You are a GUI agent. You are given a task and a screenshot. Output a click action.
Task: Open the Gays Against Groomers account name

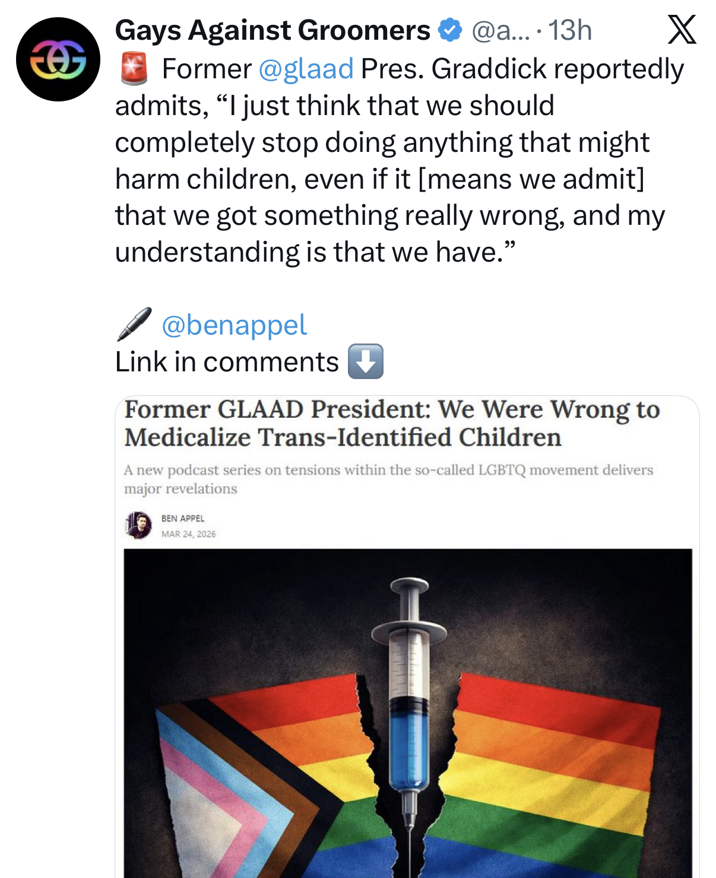pyautogui.click(x=273, y=30)
